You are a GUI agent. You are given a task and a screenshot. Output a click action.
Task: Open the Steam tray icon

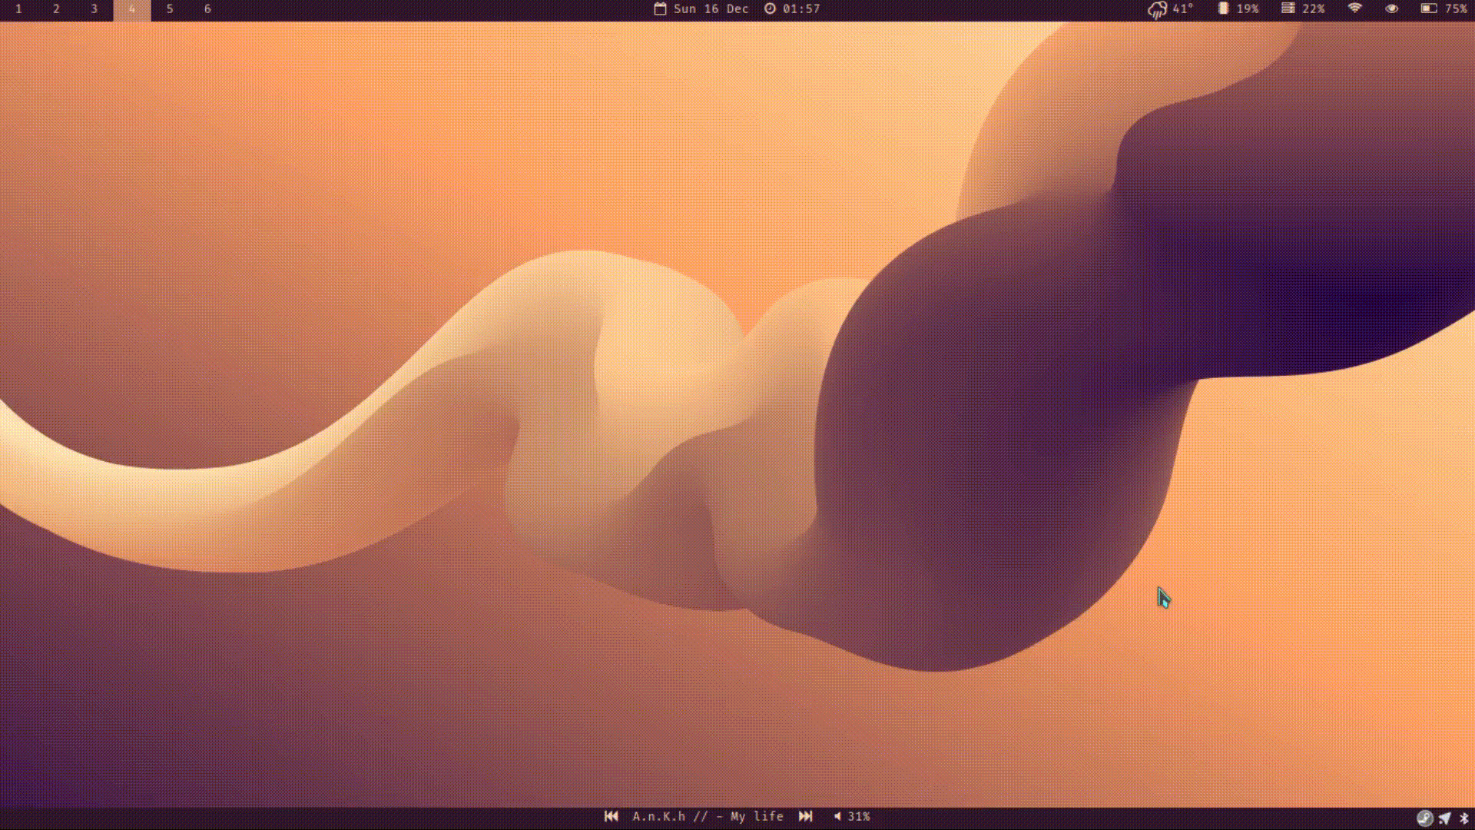1424,818
